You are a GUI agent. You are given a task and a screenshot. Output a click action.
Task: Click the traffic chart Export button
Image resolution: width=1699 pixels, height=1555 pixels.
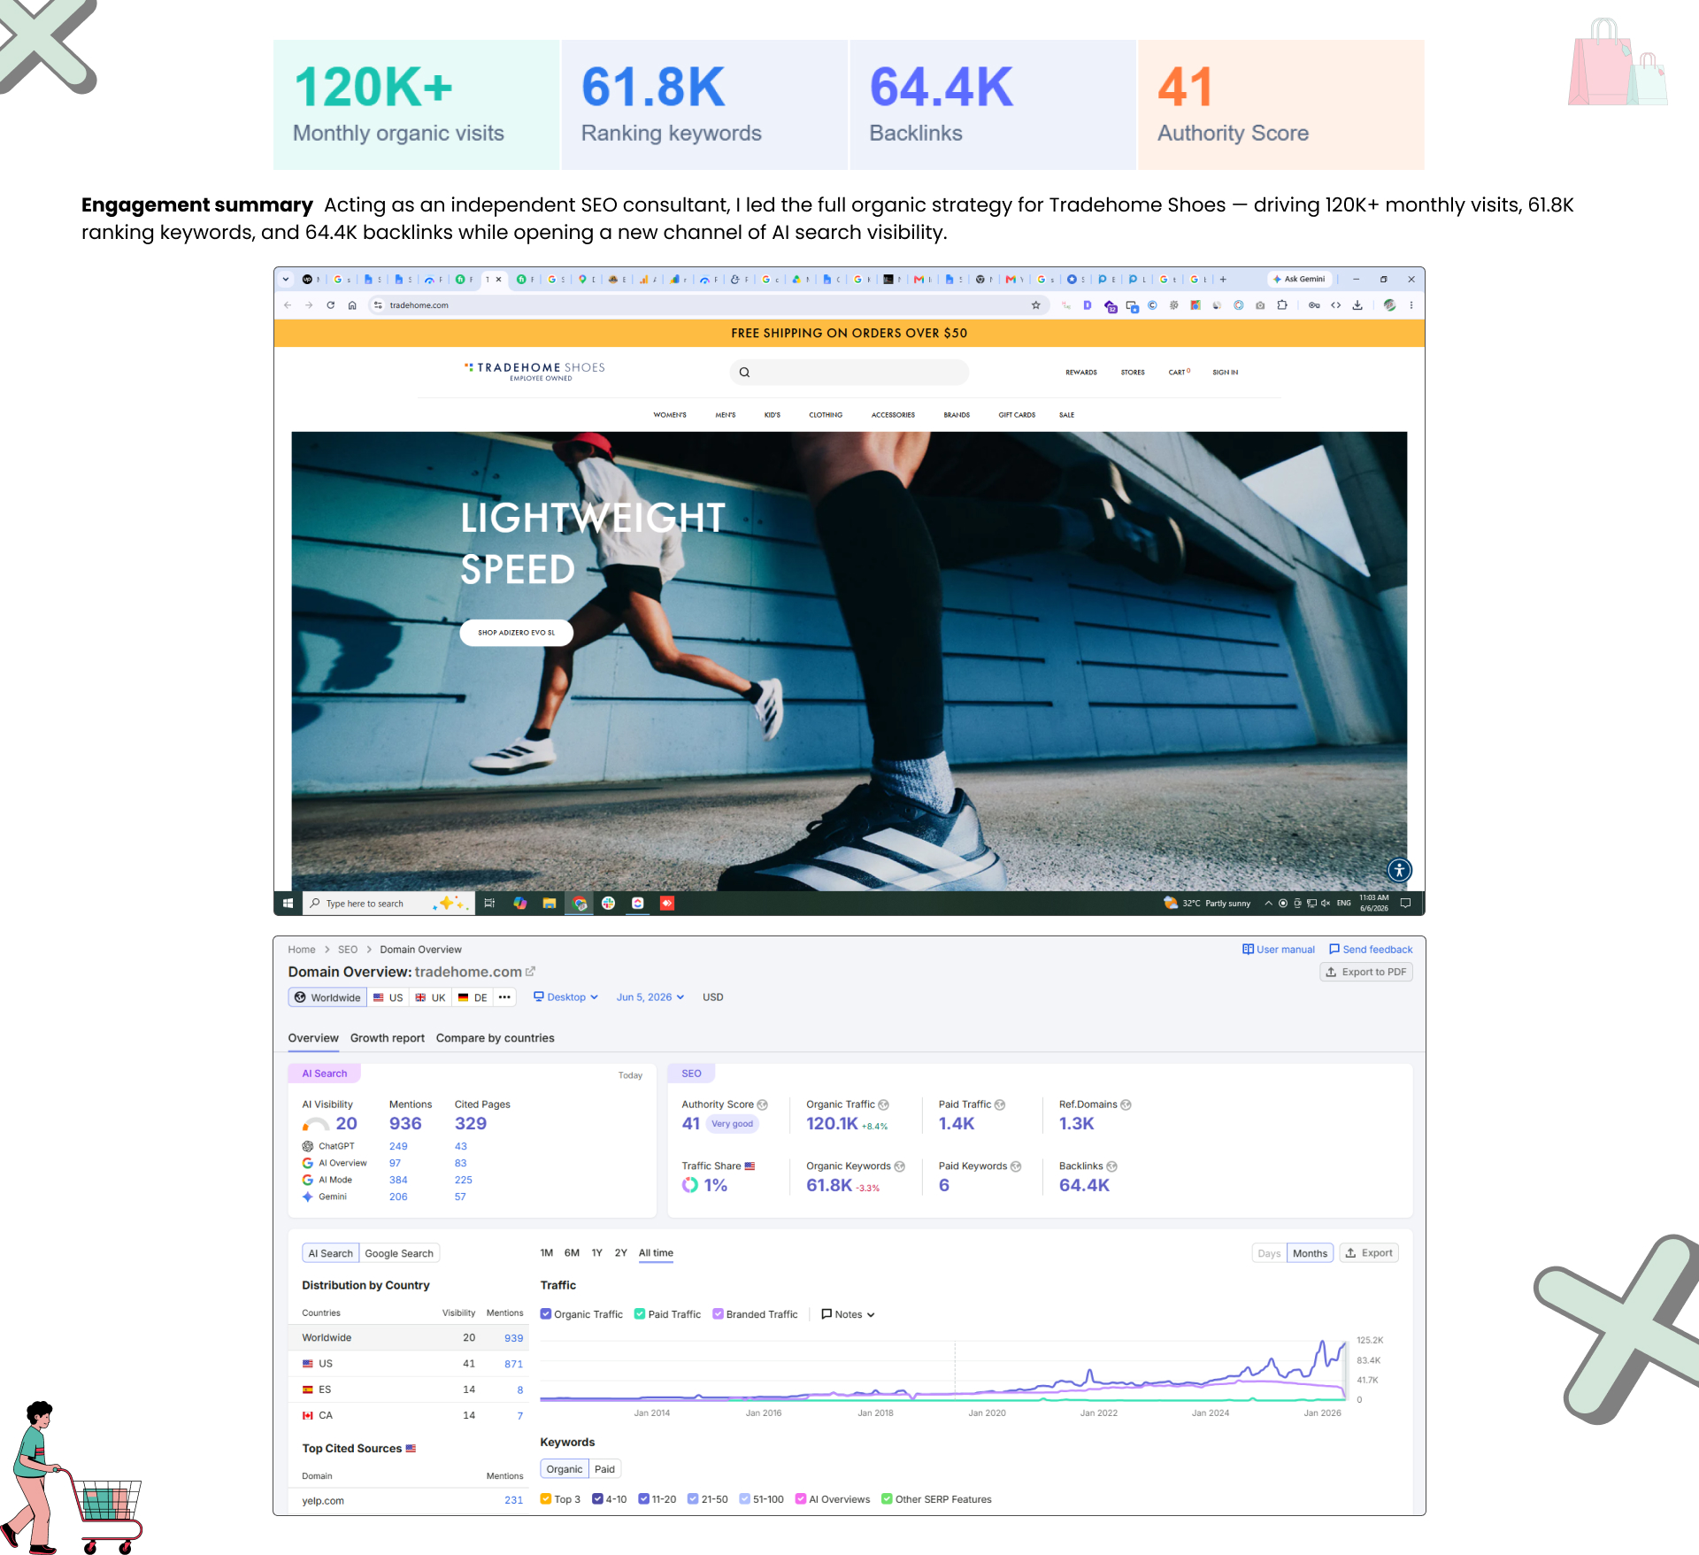[1369, 1253]
